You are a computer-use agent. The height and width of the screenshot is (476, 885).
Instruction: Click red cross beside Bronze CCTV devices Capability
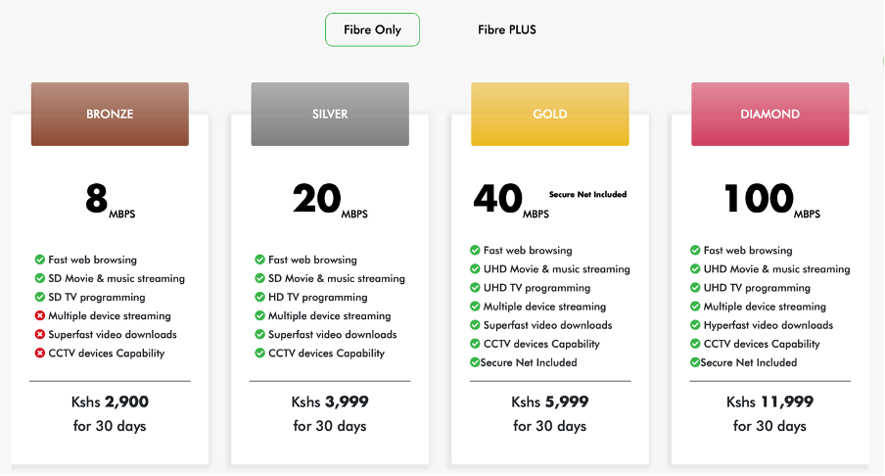[x=40, y=353]
